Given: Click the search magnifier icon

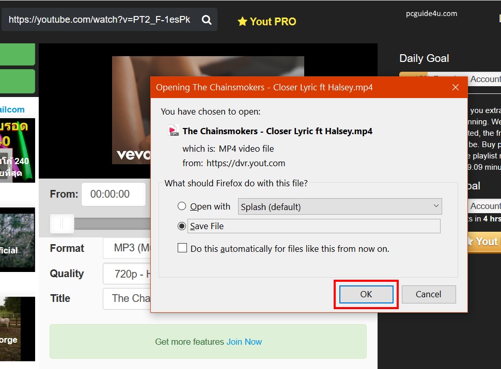Looking at the screenshot, I should tap(207, 20).
